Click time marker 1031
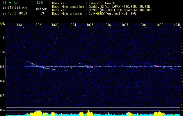The width and height of the screenshot is (183, 116). click(x=20, y=25)
